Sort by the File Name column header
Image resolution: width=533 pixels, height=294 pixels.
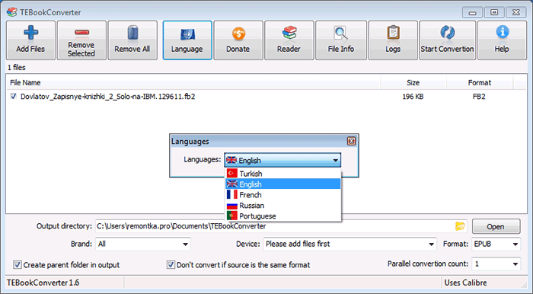193,82
